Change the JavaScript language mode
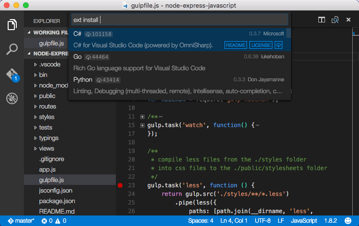Viewport: 359px width, 226px height. [x=303, y=221]
